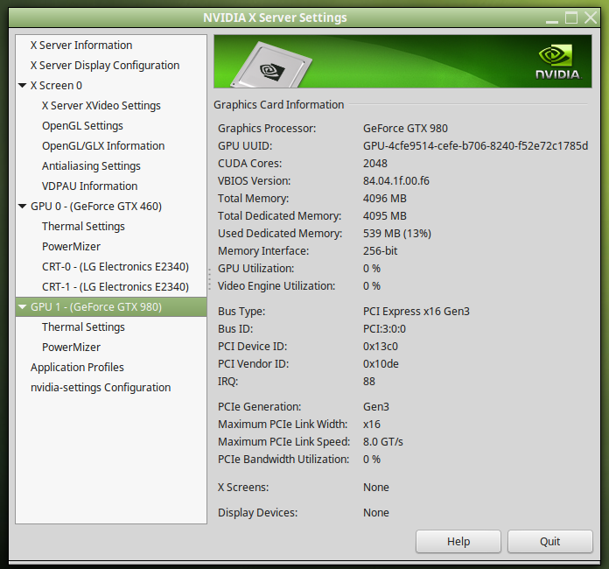Open Thermal Settings under GPU 0

tap(83, 227)
